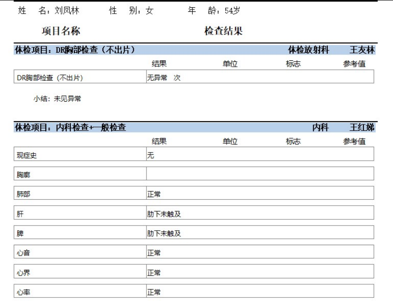393x301 pixels.
Task: Click the 体检放射科 department label
Action: 308,50
